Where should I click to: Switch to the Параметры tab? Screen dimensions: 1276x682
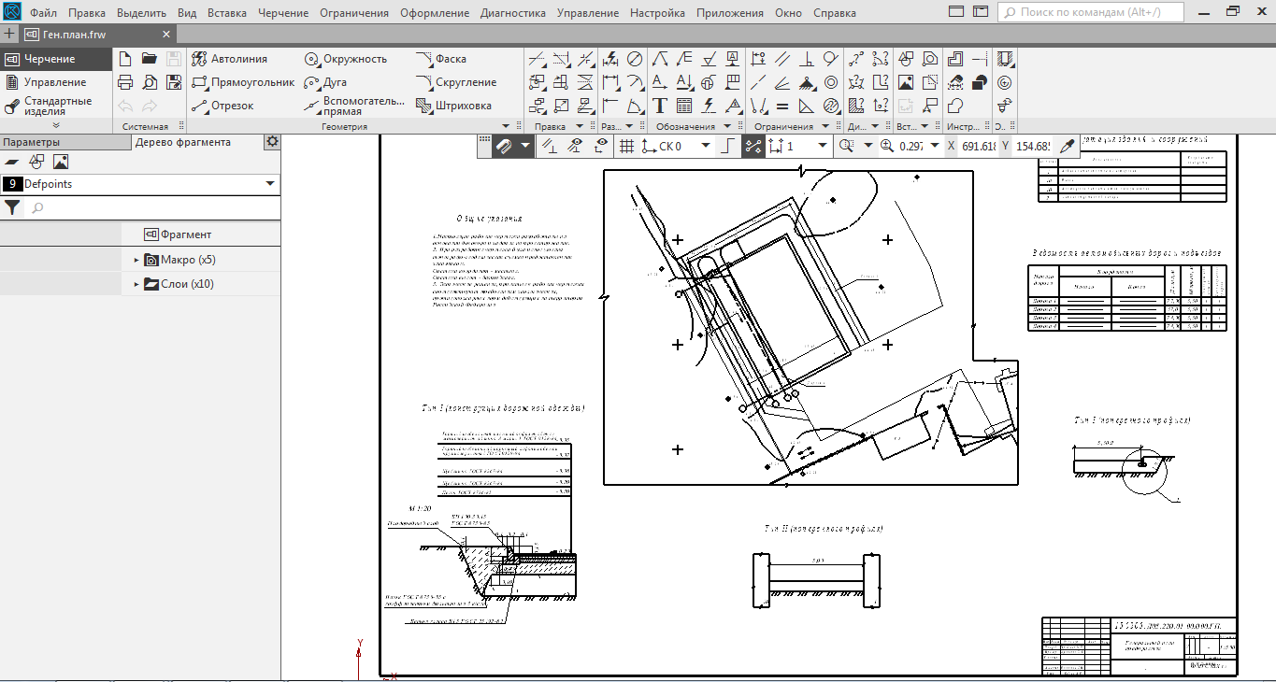tap(31, 142)
